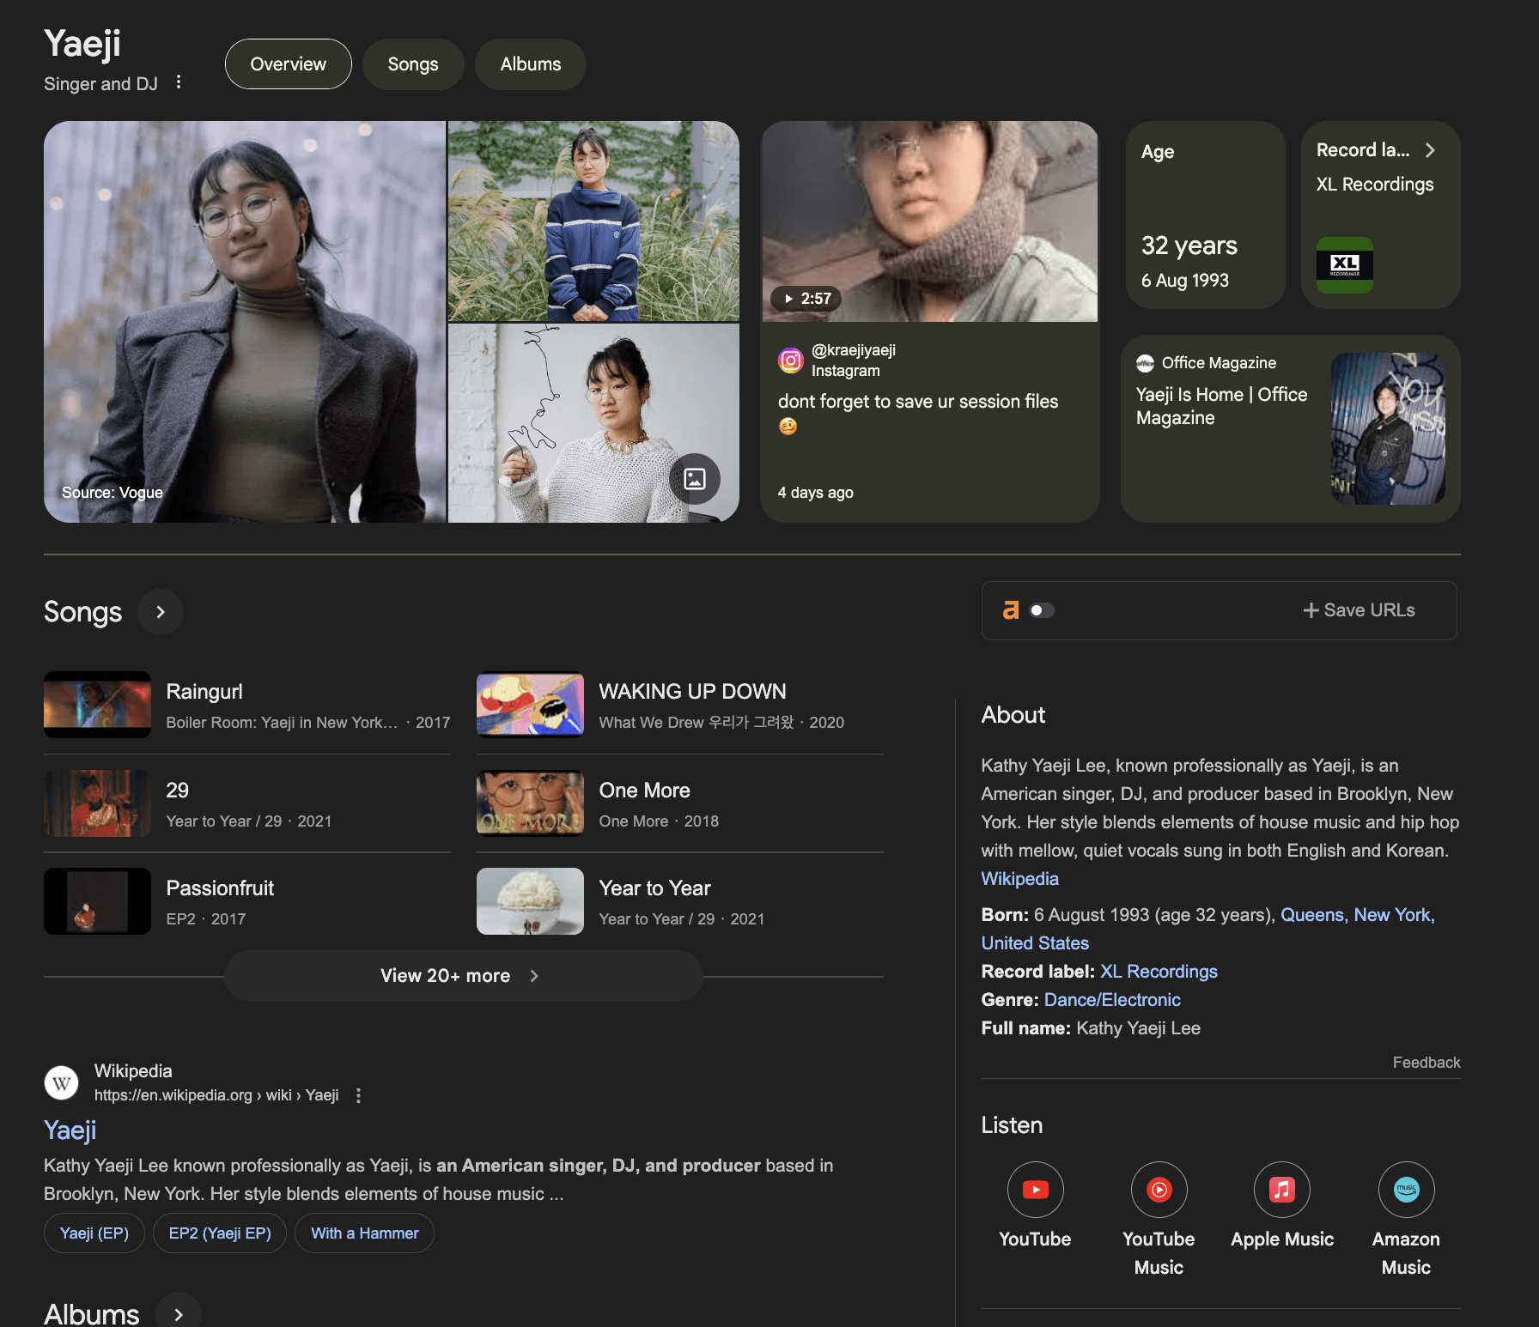Click the Feedback link
This screenshot has width=1539, height=1327.
click(x=1426, y=1063)
